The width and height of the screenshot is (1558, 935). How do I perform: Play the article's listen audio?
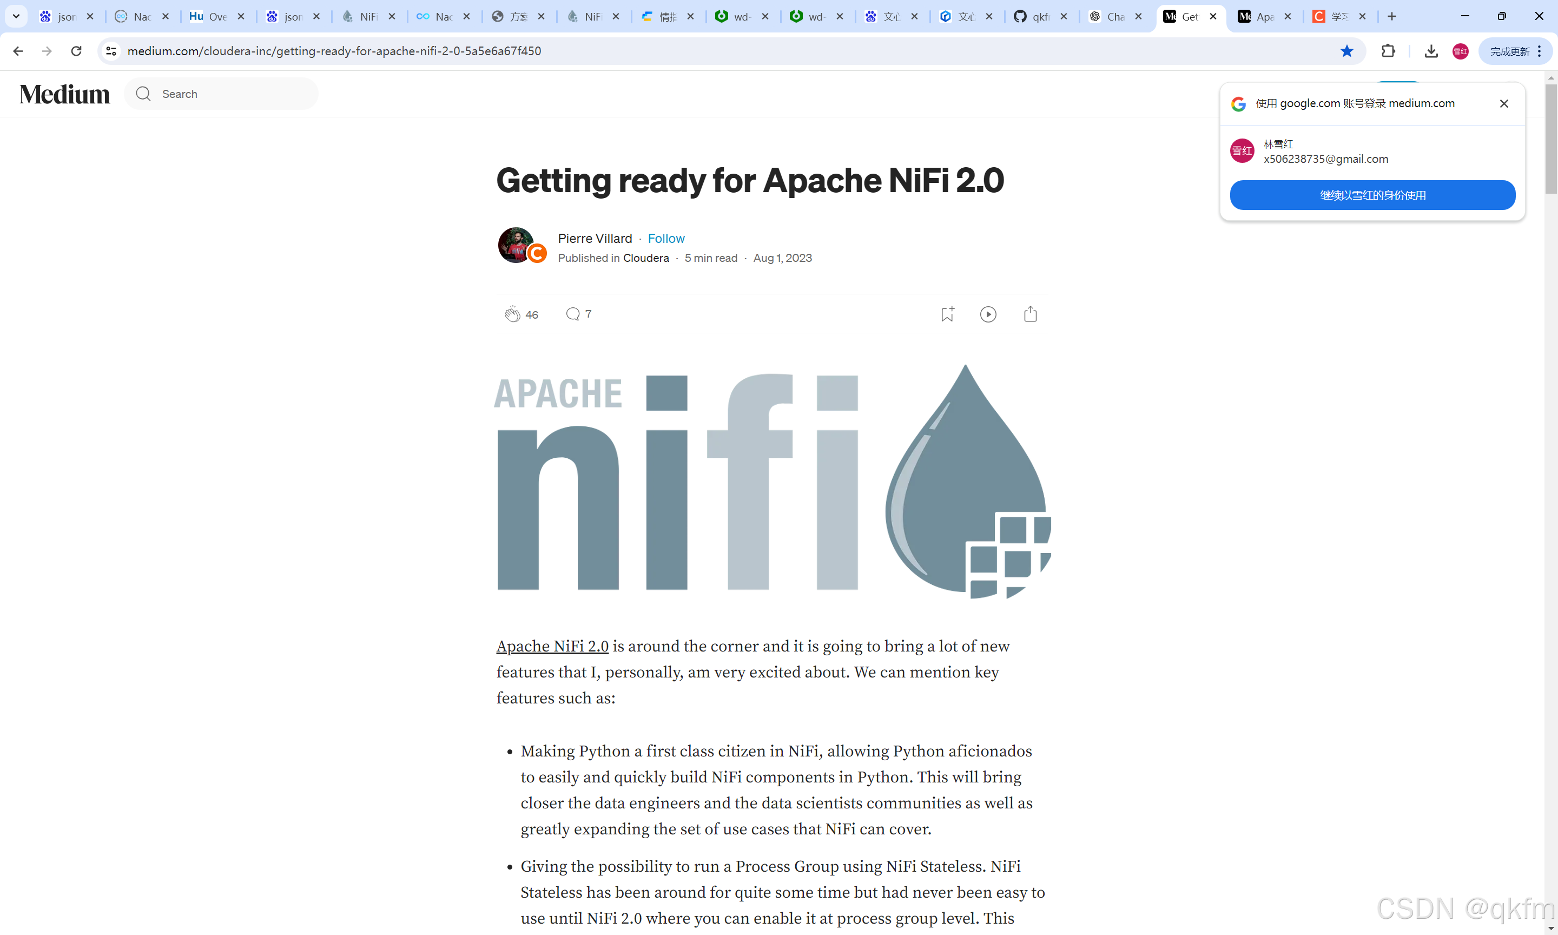pyautogui.click(x=988, y=314)
